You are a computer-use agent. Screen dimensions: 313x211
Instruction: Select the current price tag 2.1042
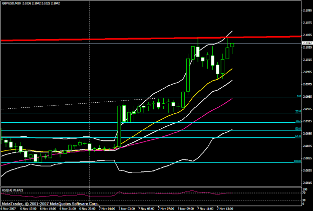(x=307, y=43)
